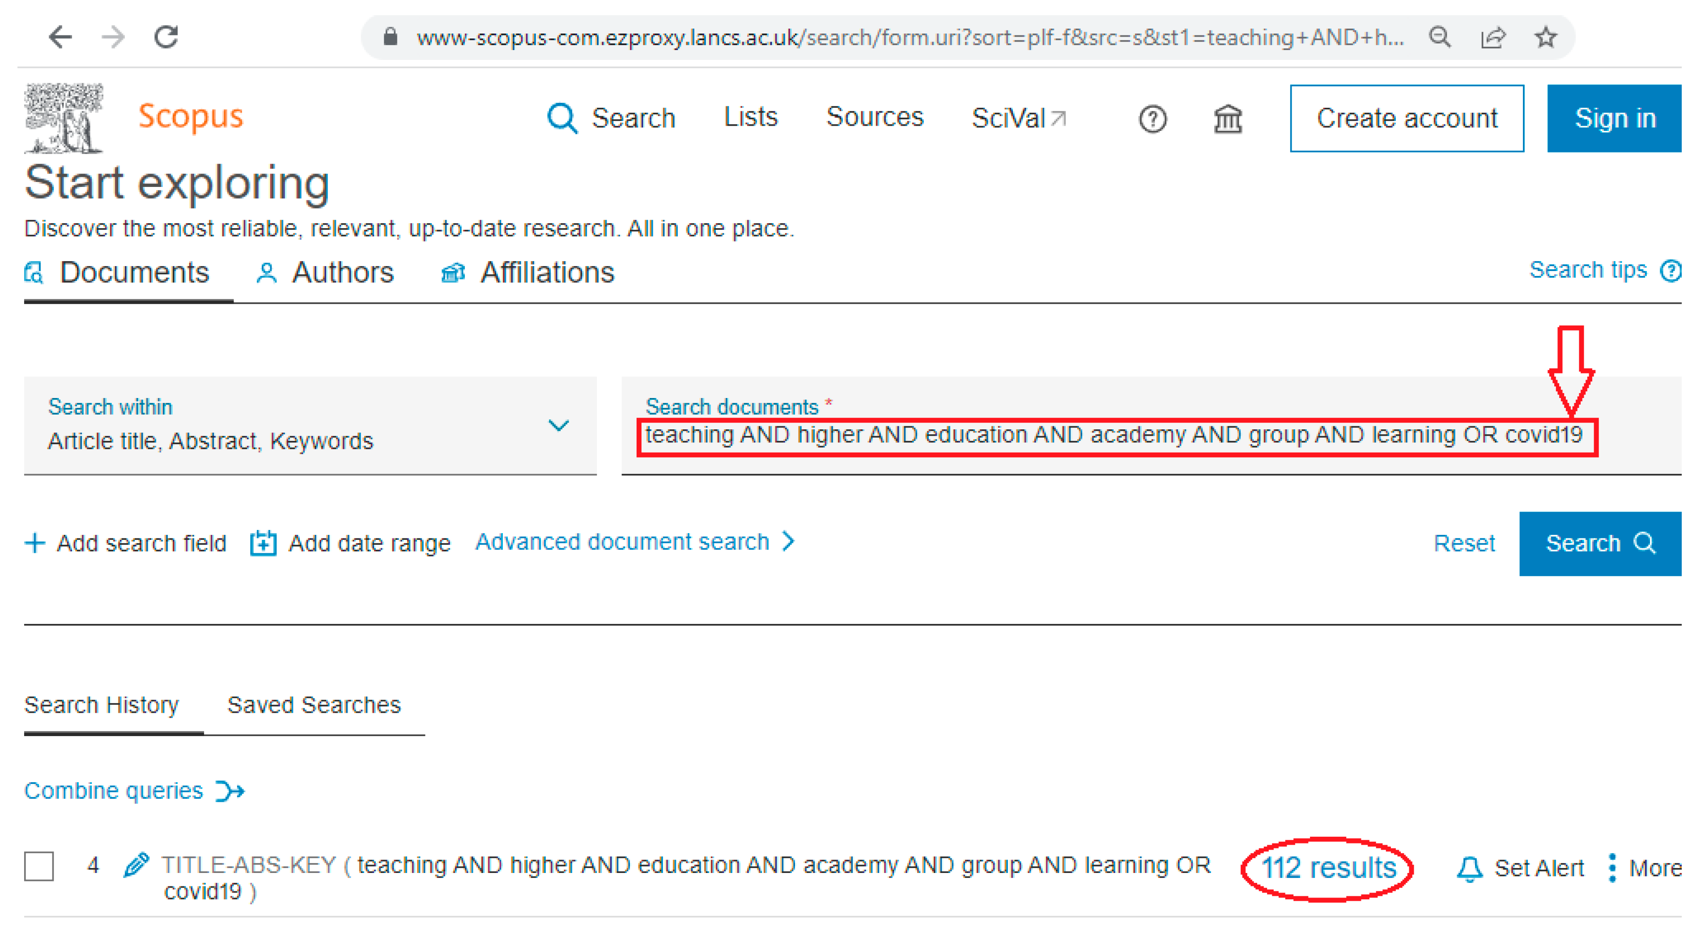This screenshot has height=932, width=1705.
Task: Click the Set Alert bell icon
Action: point(1469,868)
